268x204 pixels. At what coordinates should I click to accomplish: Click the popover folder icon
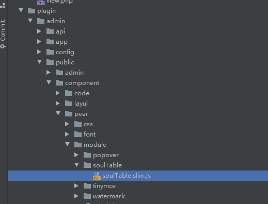[87, 155]
